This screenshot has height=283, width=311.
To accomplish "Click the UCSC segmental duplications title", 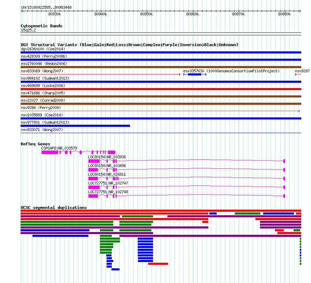I will point(54,208).
